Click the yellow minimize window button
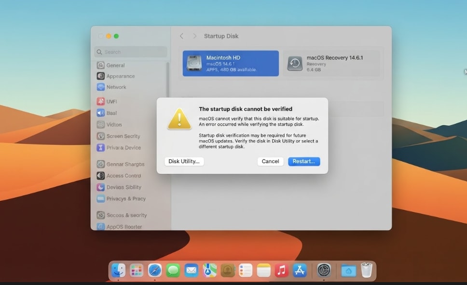The height and width of the screenshot is (285, 467). click(109, 36)
